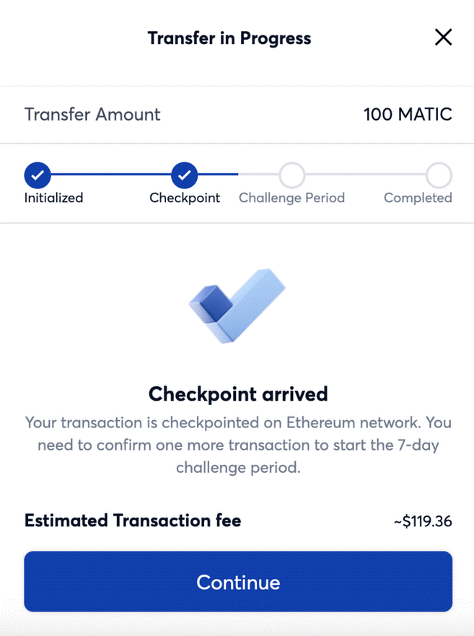Click the Completed step label

(418, 198)
